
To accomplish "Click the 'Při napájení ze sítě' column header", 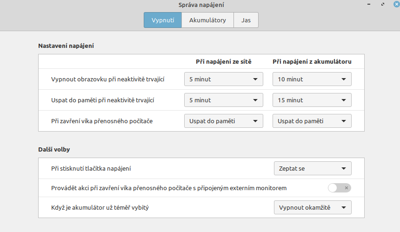I will (x=223, y=61).
